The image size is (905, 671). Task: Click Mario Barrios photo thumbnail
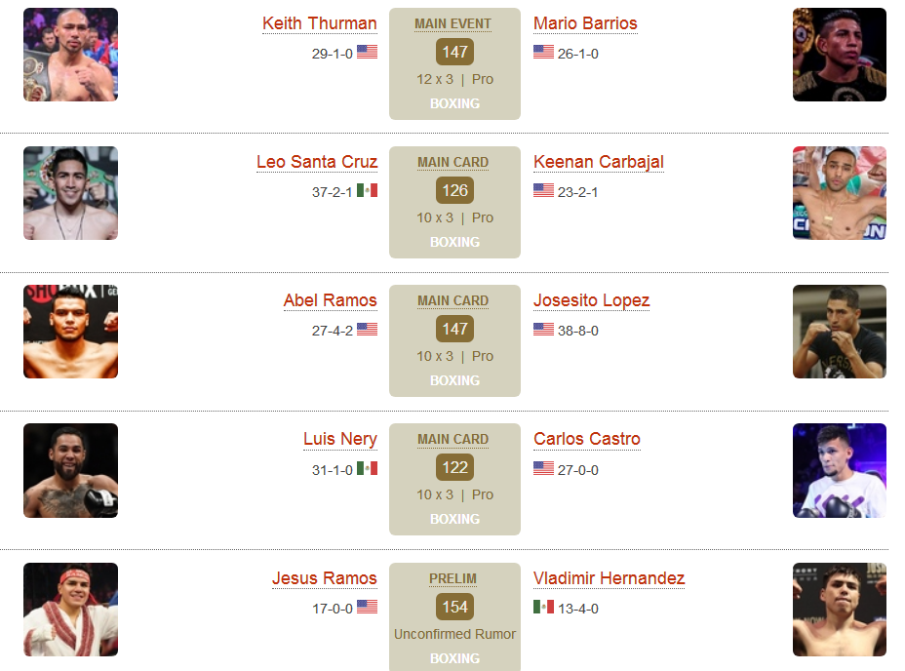(x=840, y=55)
